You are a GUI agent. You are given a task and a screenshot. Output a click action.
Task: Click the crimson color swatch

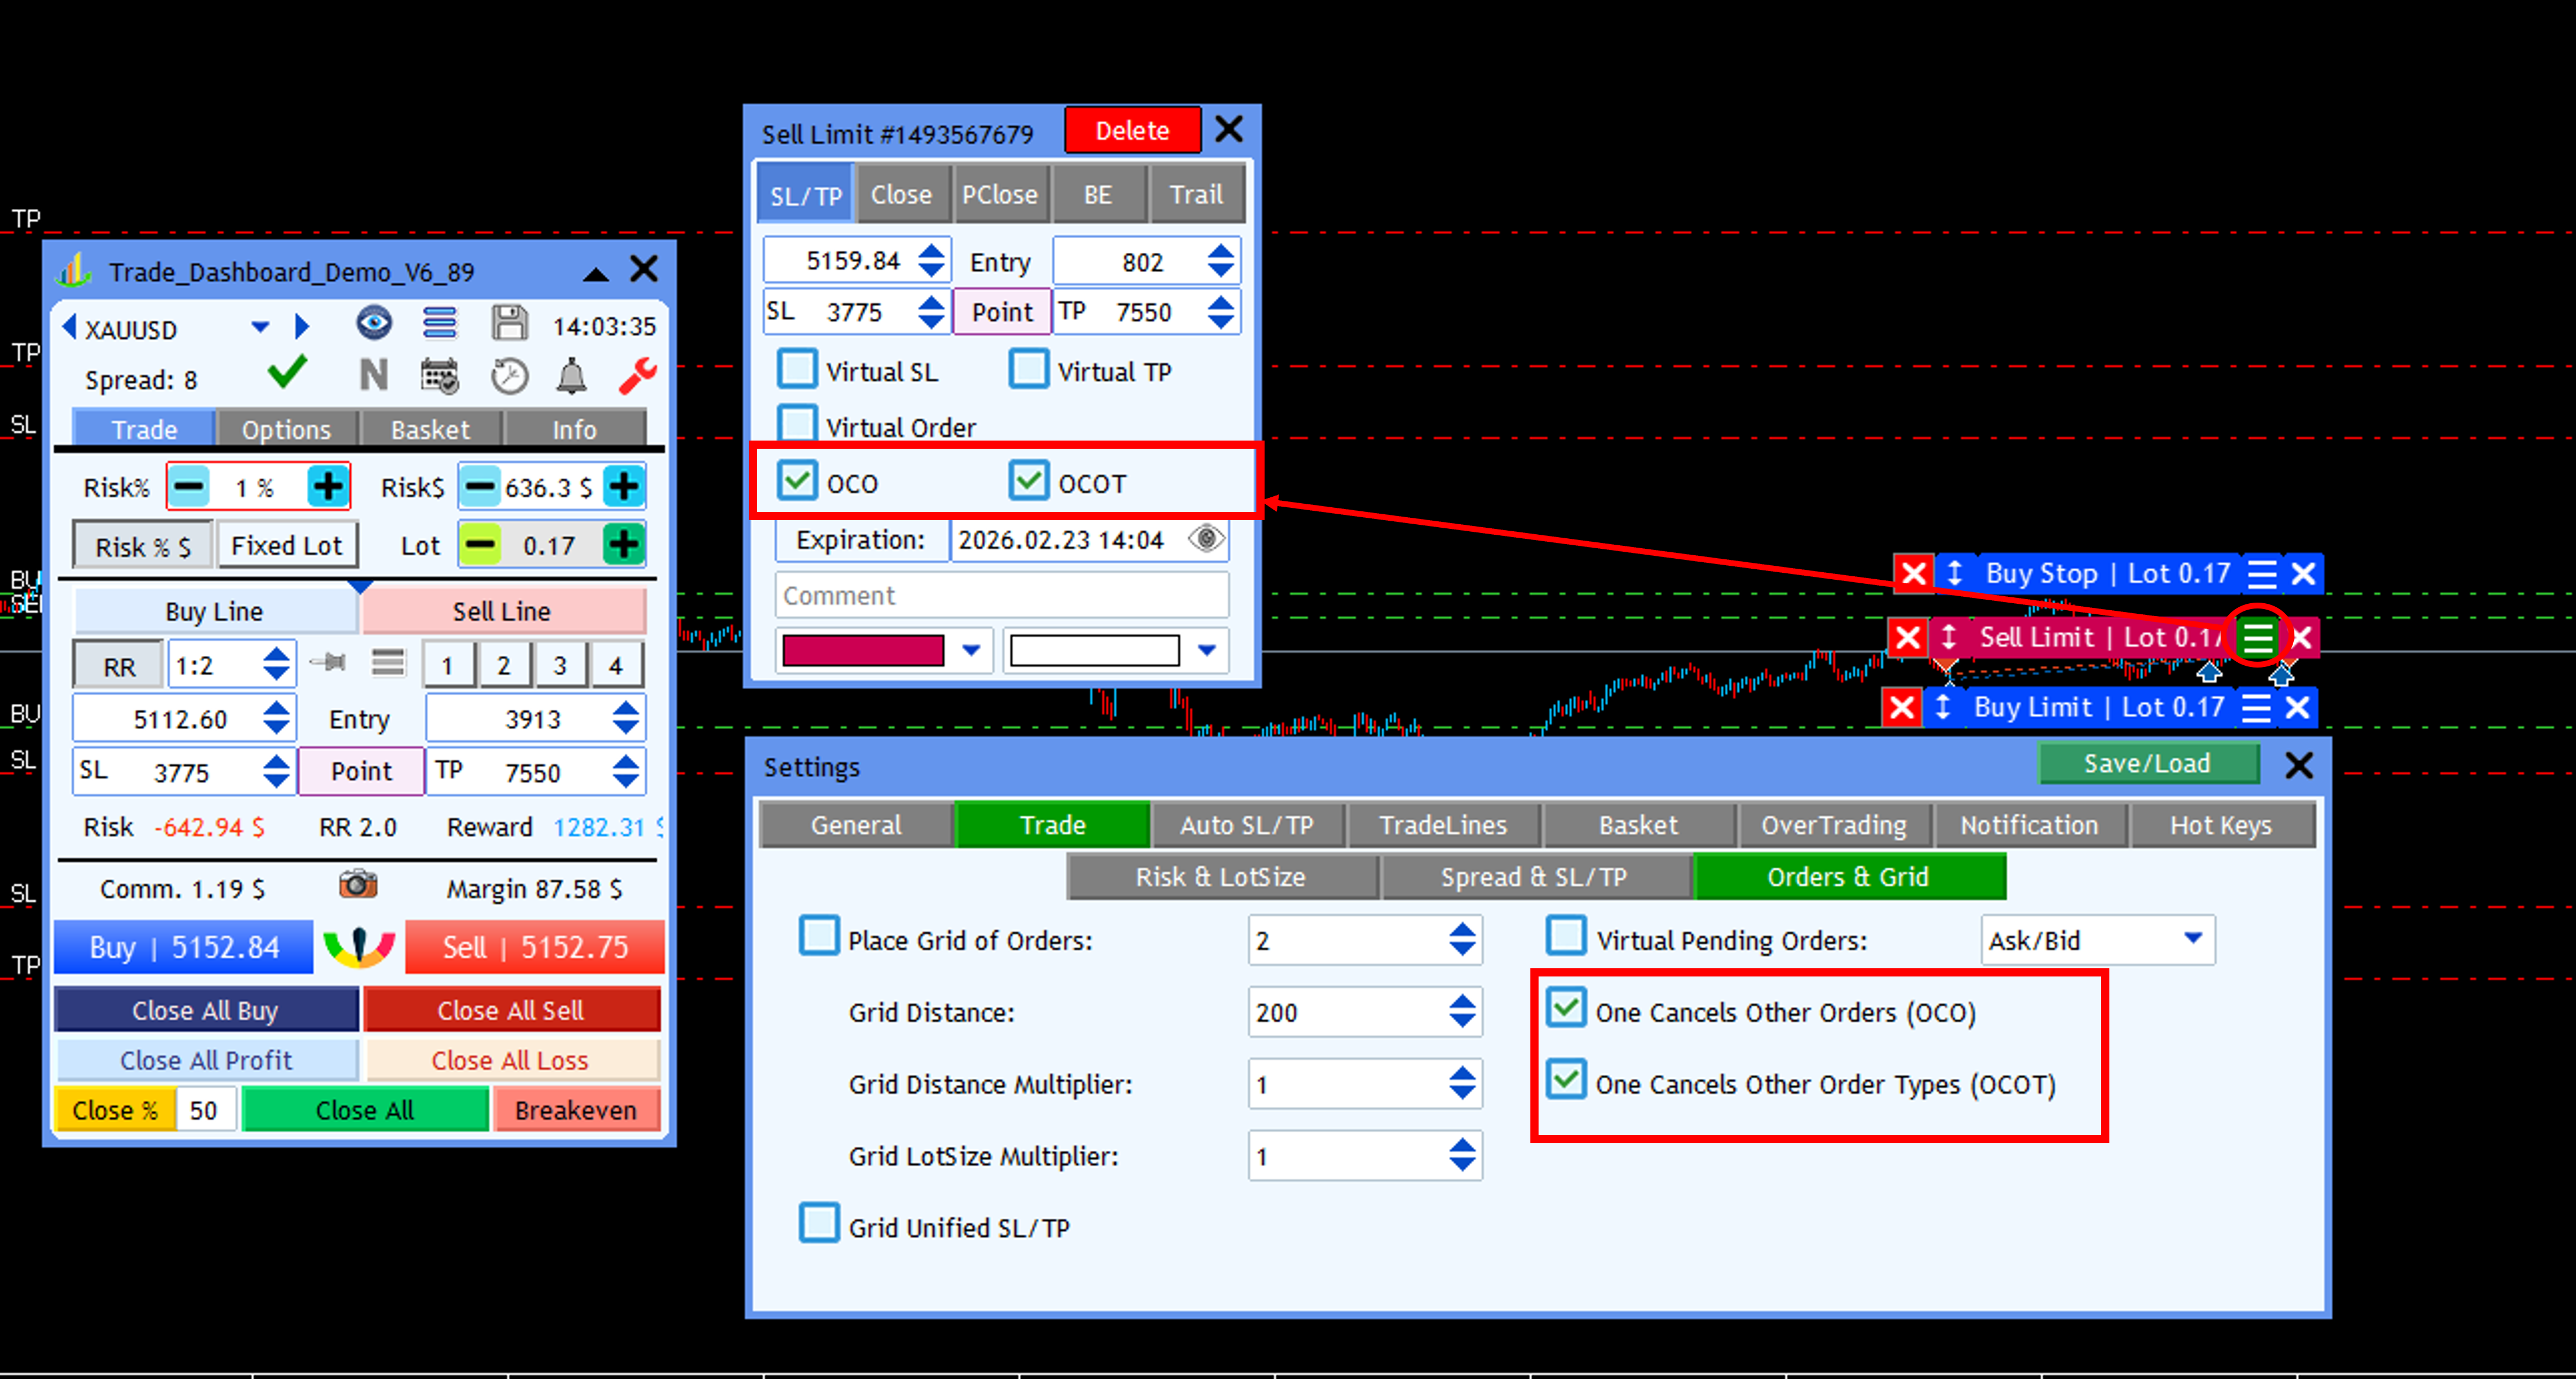pyautogui.click(x=863, y=651)
